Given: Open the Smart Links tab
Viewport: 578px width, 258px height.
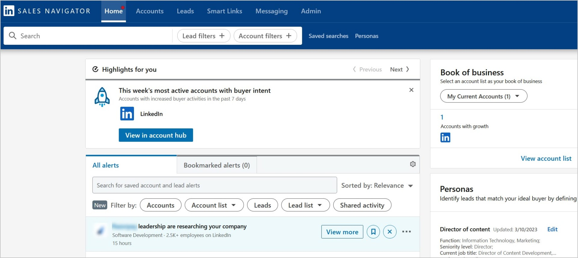Looking at the screenshot, I should point(225,11).
